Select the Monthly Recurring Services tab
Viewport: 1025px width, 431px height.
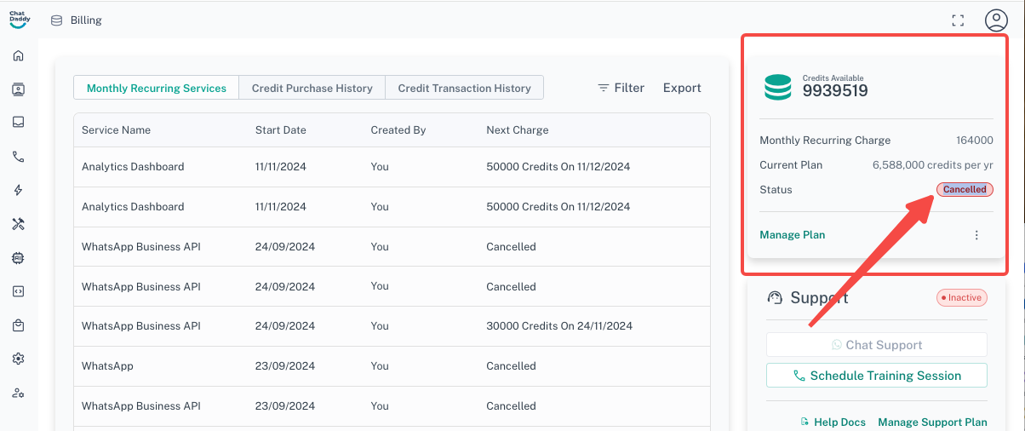(x=157, y=88)
